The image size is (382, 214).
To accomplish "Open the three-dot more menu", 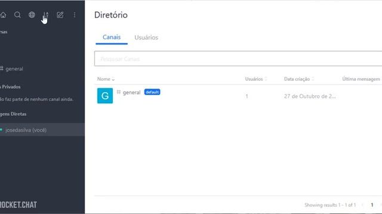I will point(74,15).
